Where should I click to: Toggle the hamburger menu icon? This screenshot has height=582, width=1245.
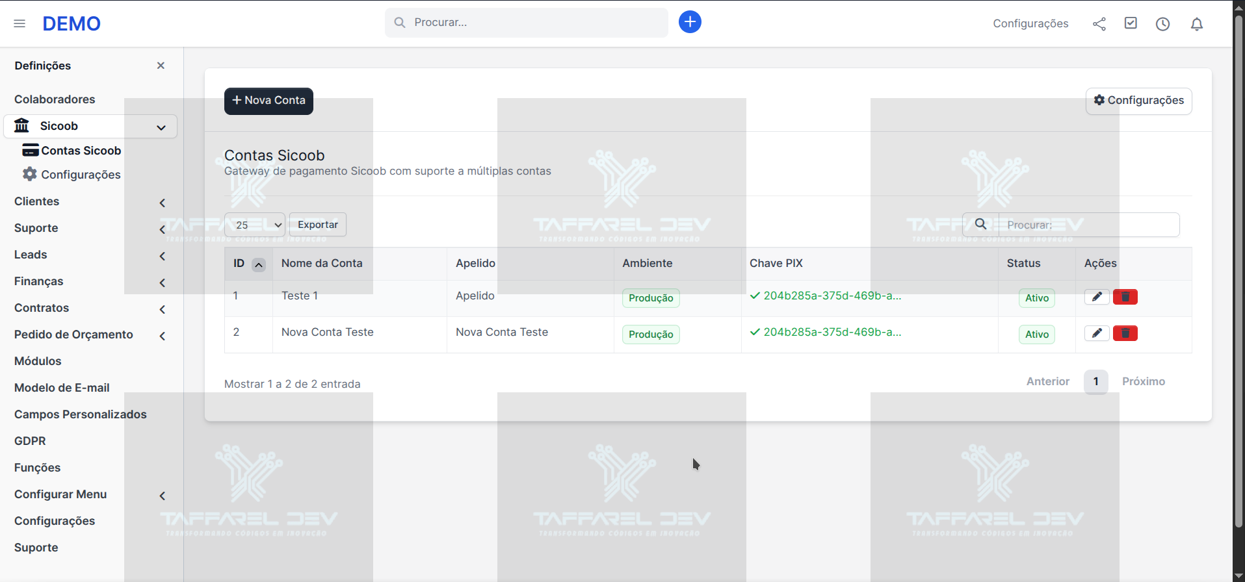pos(20,23)
